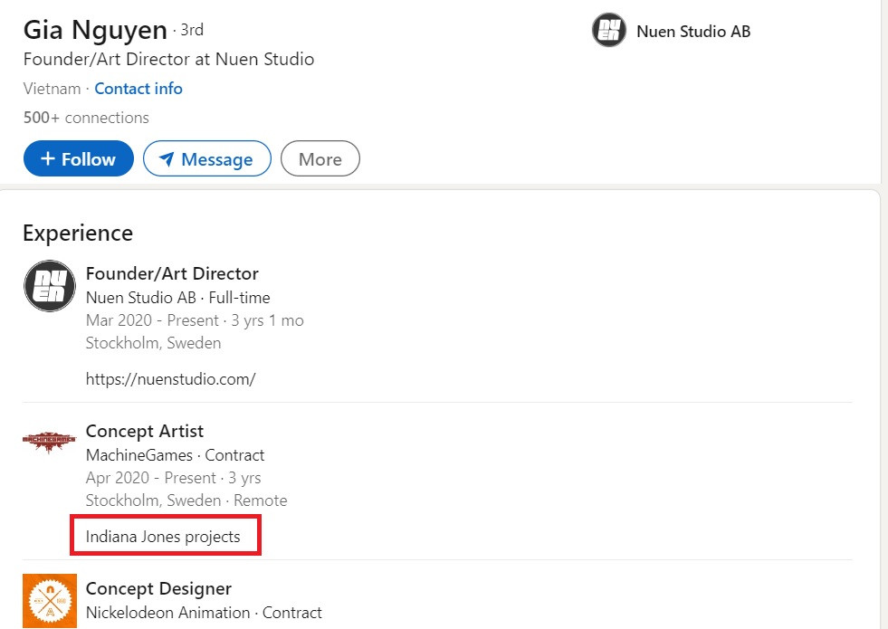Open the More actions dropdown
This screenshot has width=888, height=629.
coord(320,159)
